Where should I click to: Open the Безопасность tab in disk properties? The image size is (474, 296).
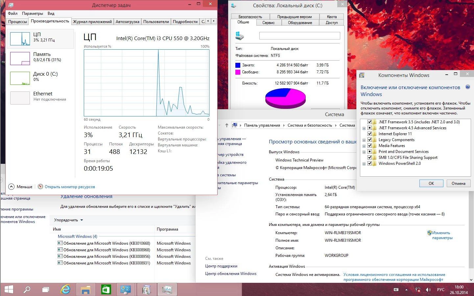click(250, 16)
